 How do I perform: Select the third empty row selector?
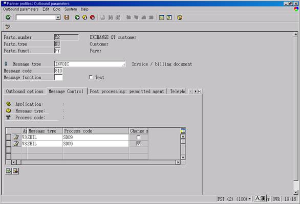point(8,150)
